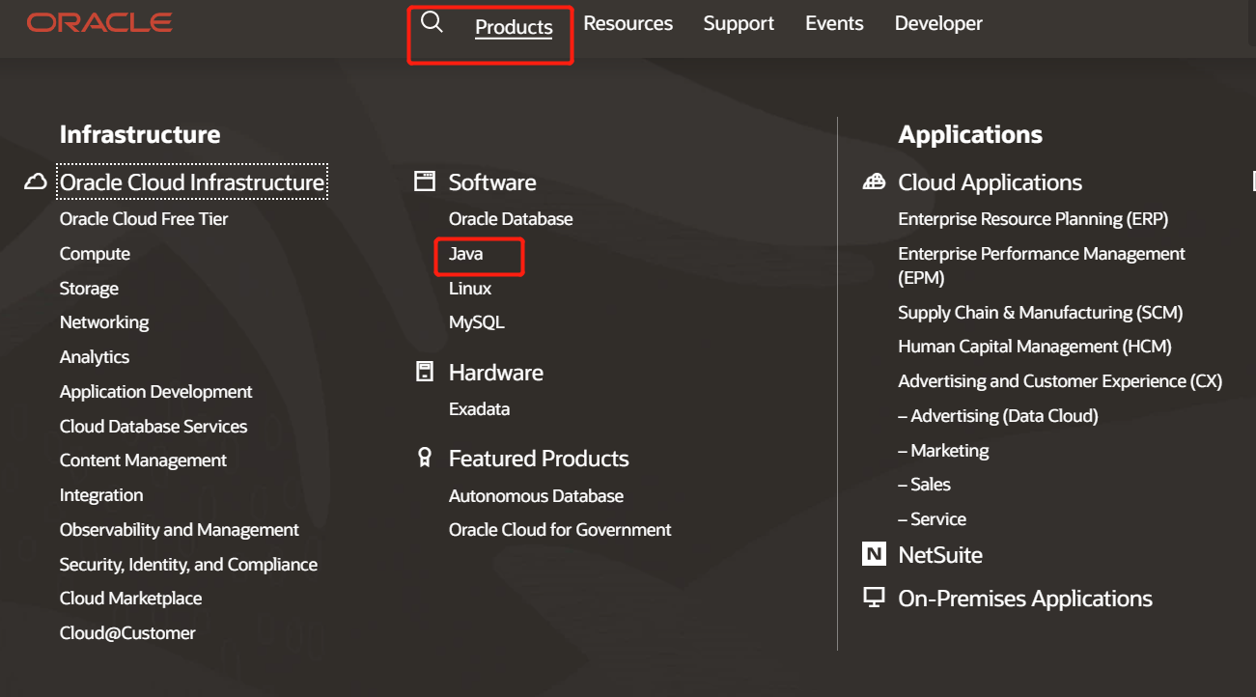Click the Applications section heading

pos(970,134)
